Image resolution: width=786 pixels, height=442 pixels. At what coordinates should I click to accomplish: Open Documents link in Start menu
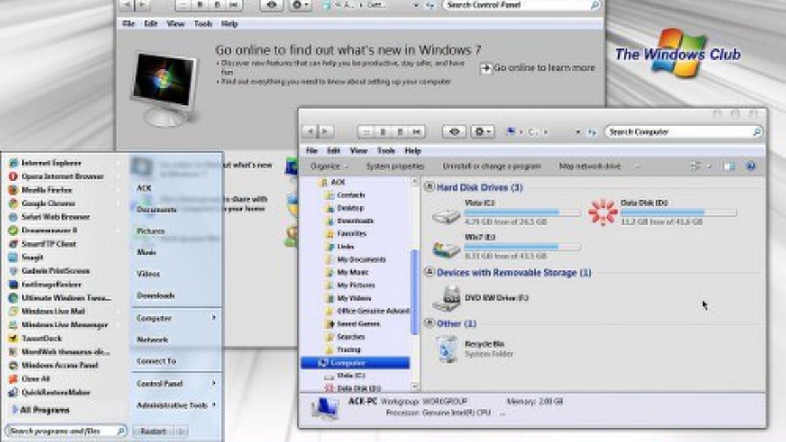click(156, 210)
